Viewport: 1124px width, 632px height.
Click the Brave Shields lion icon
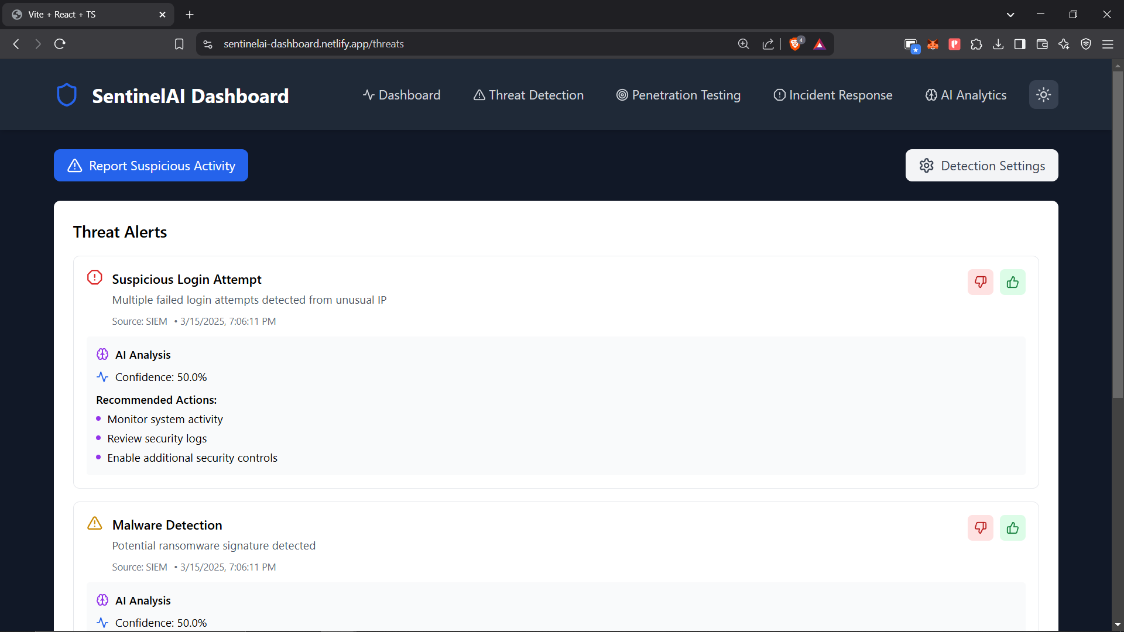click(795, 44)
